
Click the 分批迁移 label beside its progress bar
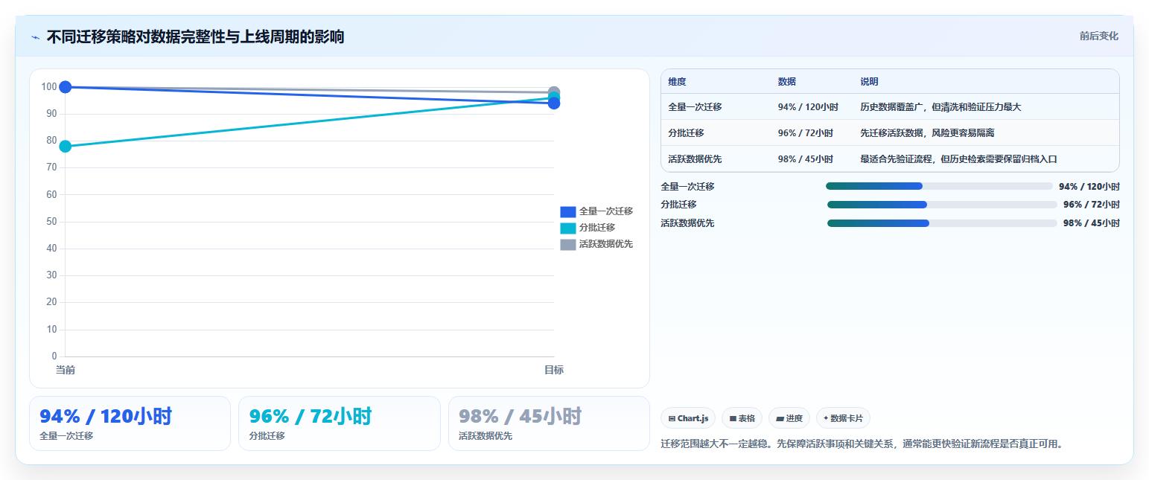point(678,205)
